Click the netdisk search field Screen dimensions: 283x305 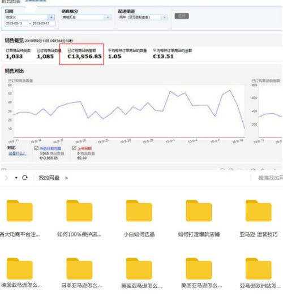click(270, 178)
